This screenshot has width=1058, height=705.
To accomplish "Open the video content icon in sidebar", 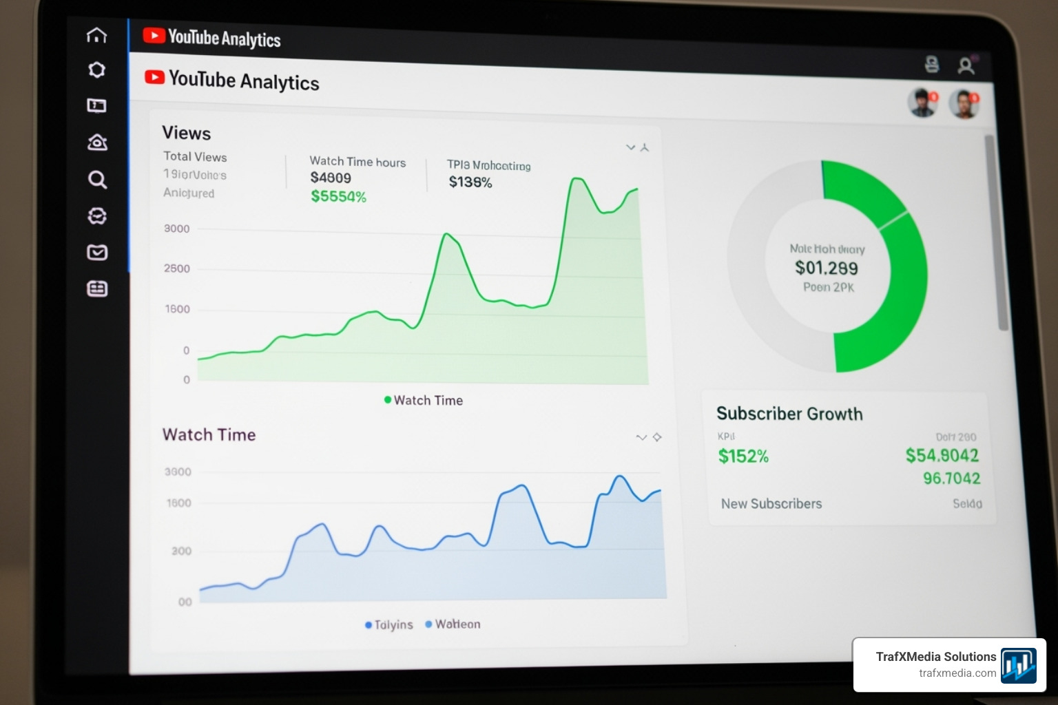I will coord(96,105).
